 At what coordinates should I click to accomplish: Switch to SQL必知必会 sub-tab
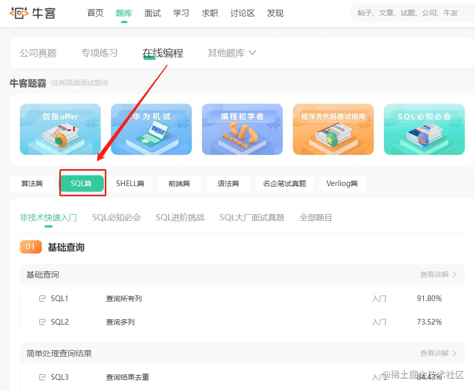click(x=117, y=217)
